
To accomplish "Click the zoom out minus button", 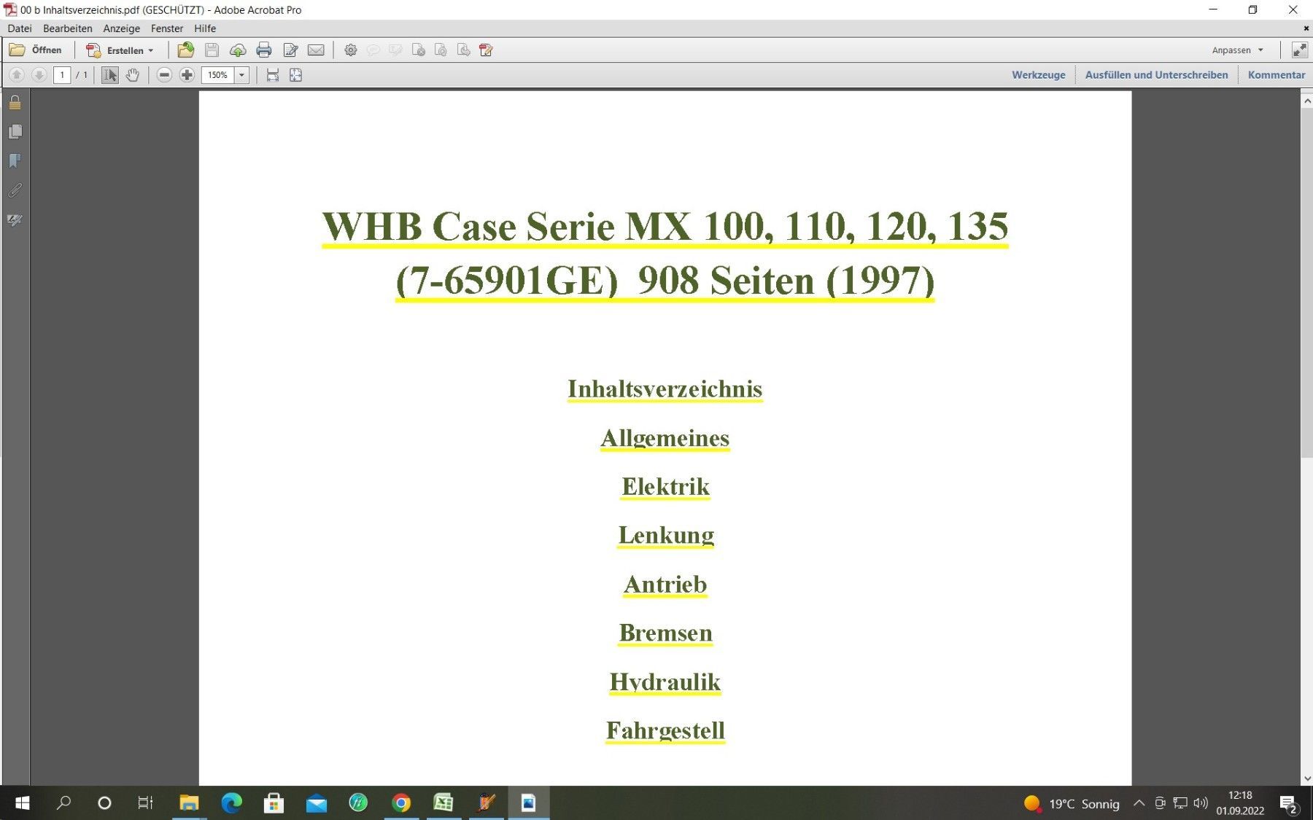I will [164, 75].
